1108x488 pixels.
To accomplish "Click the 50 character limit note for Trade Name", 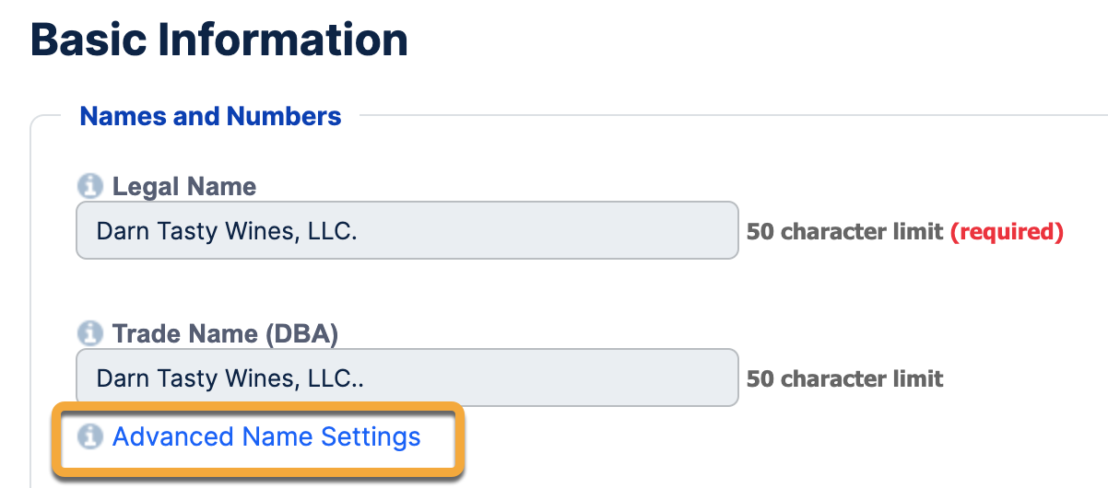I will point(844,378).
